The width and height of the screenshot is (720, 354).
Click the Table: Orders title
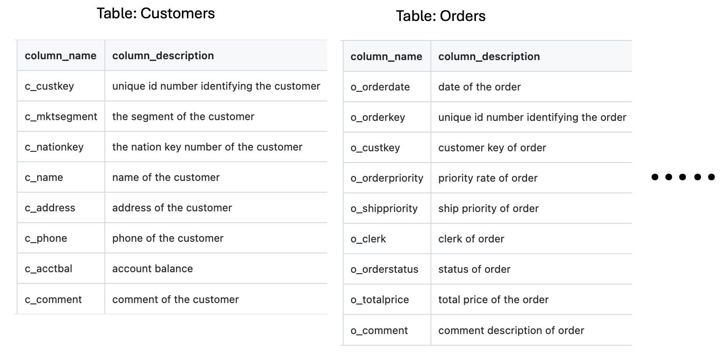(440, 16)
